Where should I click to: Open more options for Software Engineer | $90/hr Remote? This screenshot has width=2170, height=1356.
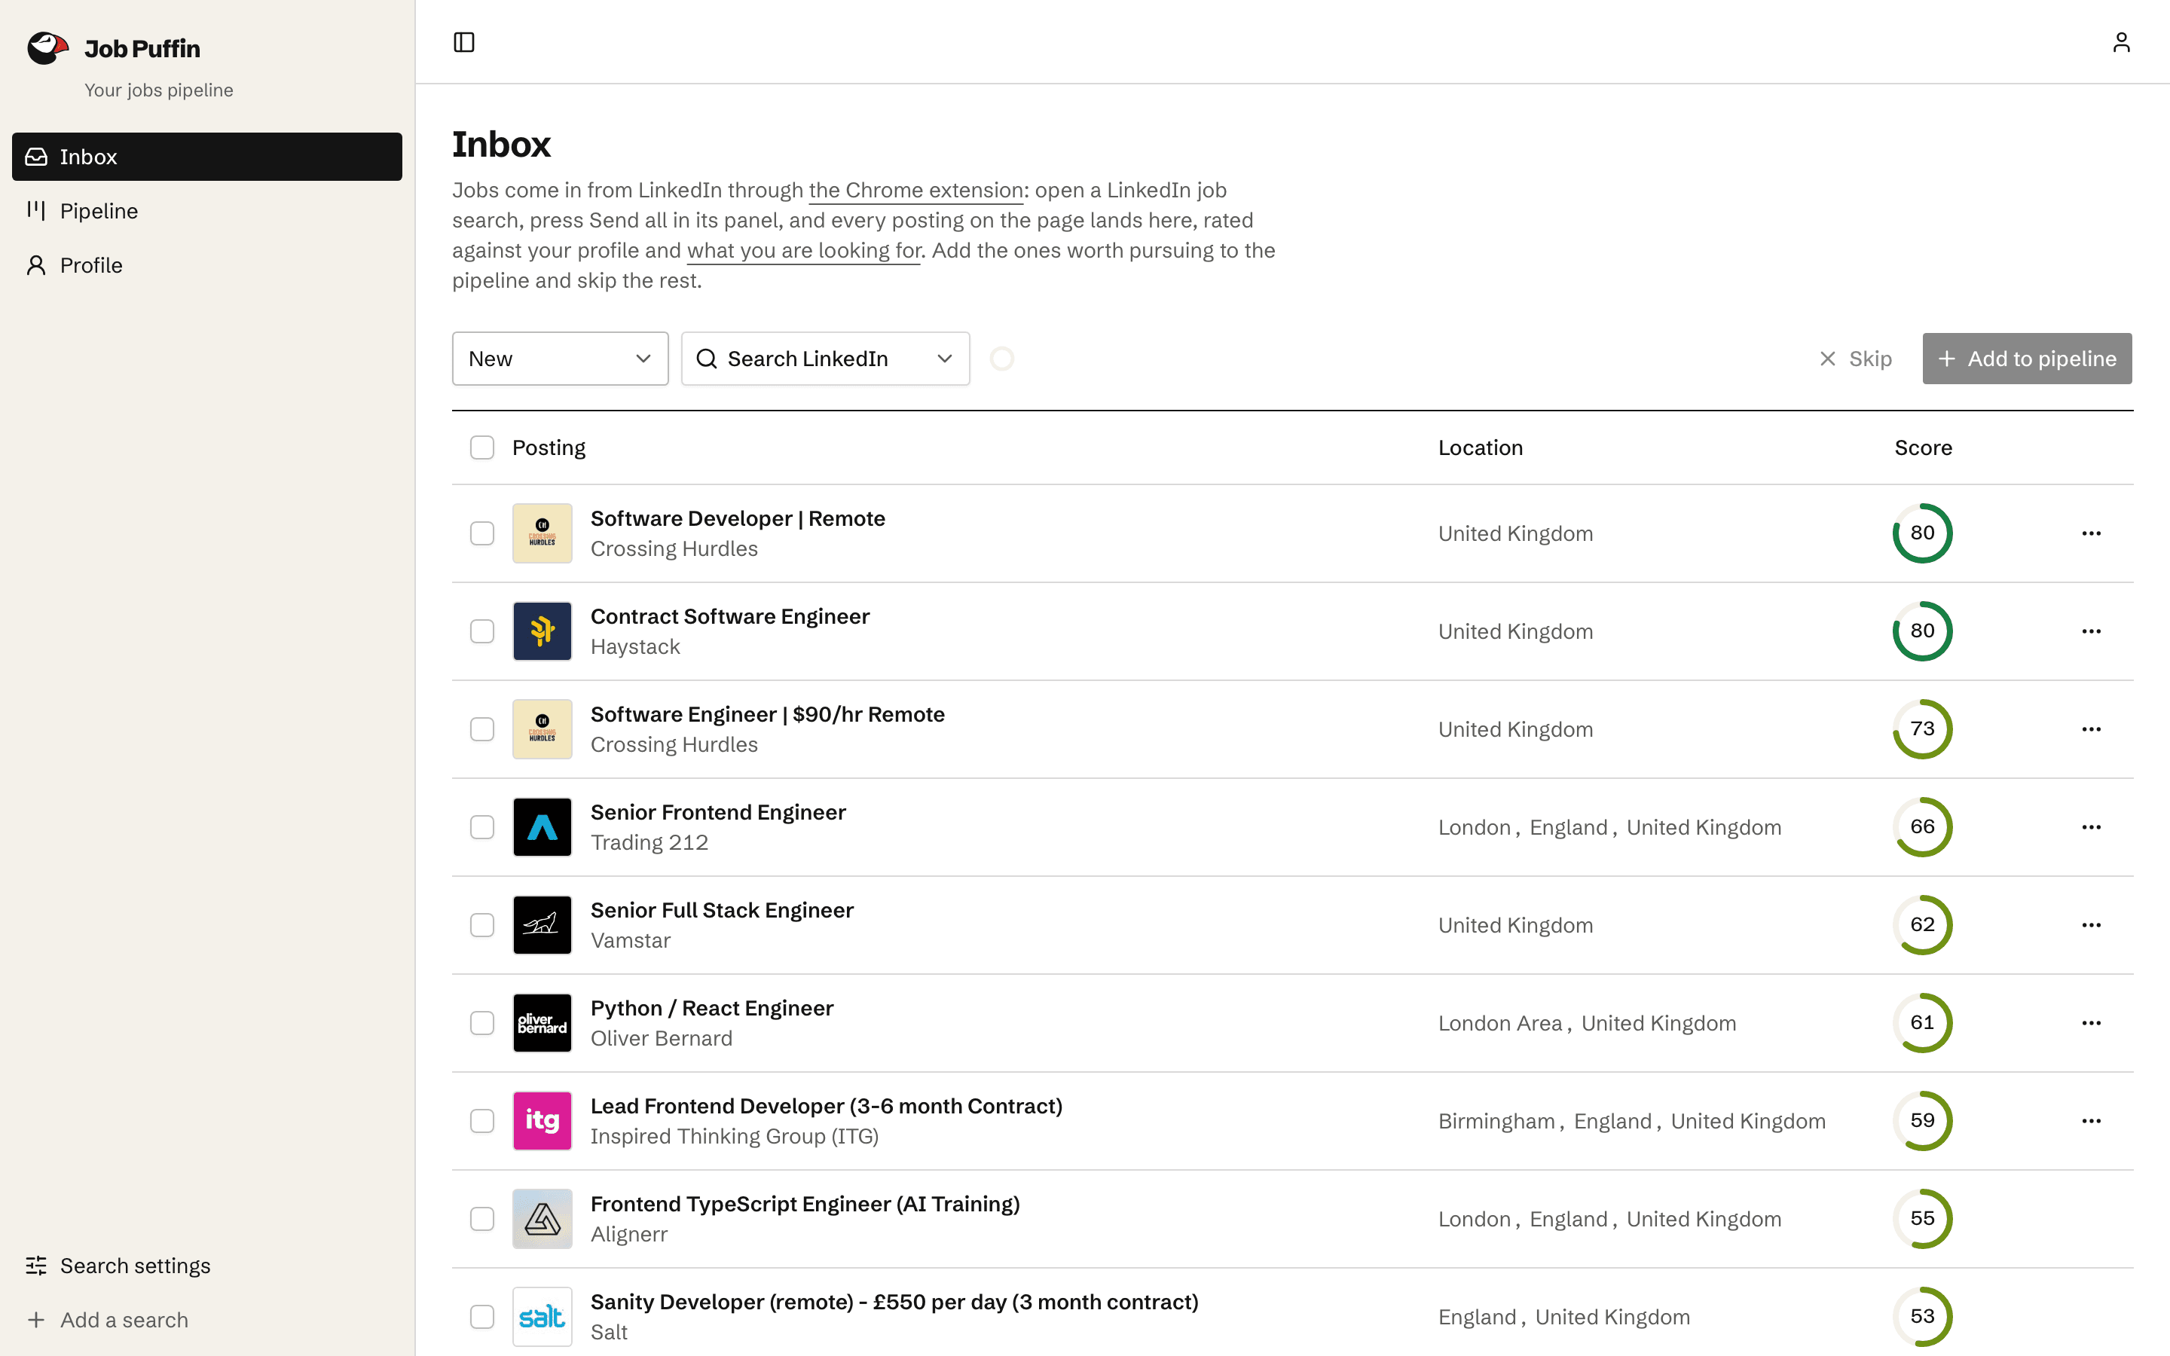2091,729
